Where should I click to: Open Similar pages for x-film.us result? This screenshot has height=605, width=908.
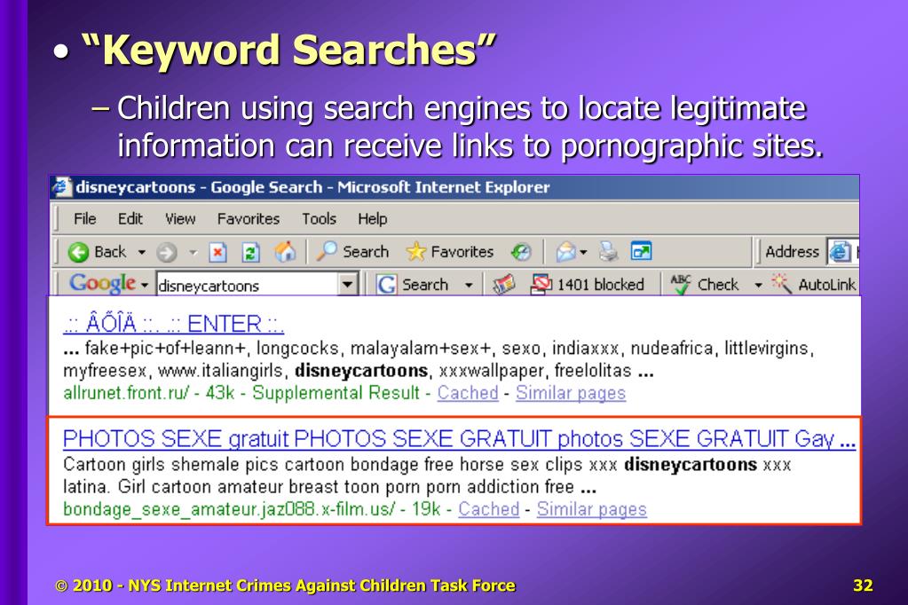pos(592,509)
